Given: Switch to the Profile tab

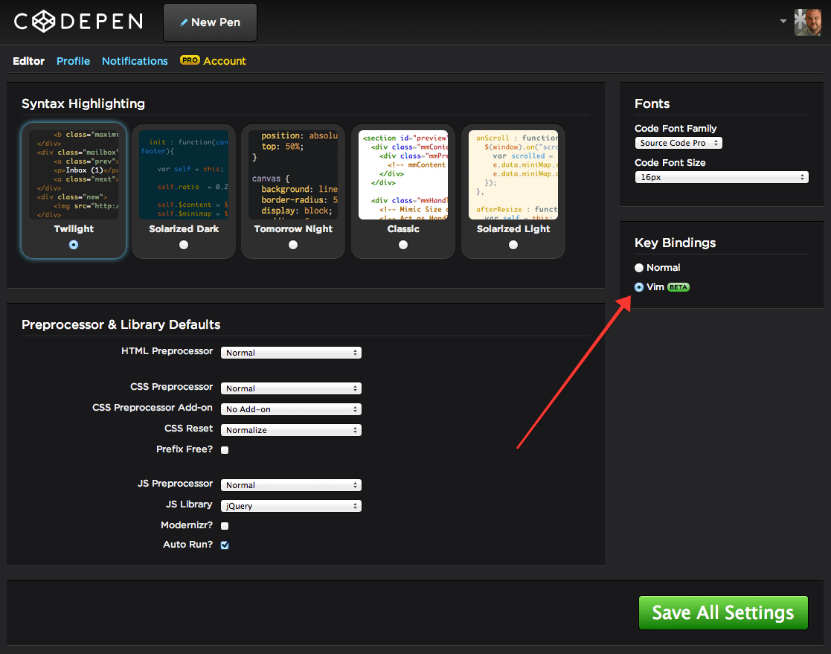Looking at the screenshot, I should click(73, 60).
